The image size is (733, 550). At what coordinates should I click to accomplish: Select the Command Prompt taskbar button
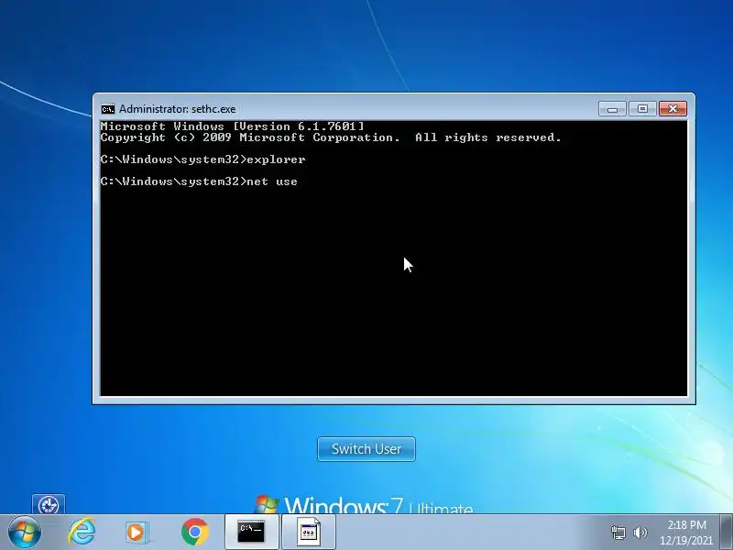tap(251, 532)
